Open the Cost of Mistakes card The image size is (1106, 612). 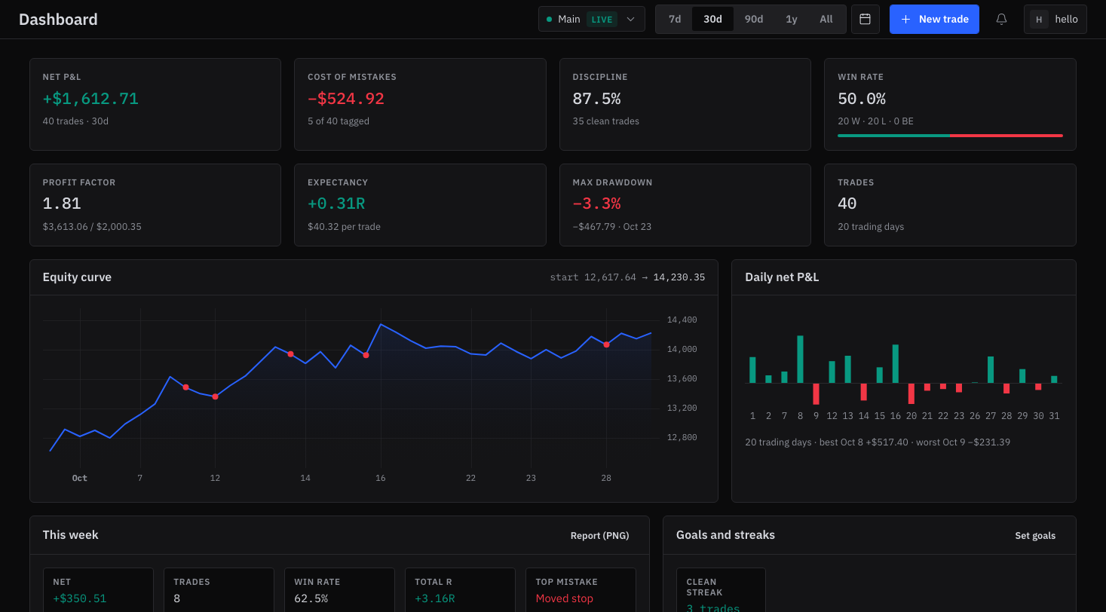tap(420, 104)
